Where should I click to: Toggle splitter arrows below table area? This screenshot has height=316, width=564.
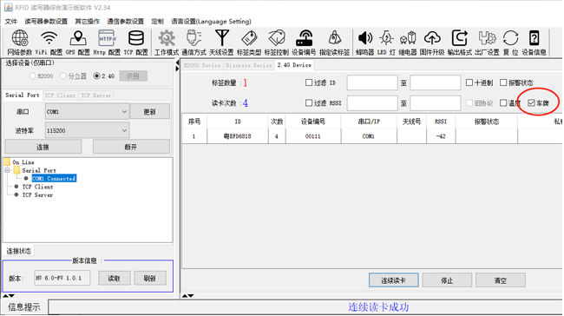click(188, 296)
